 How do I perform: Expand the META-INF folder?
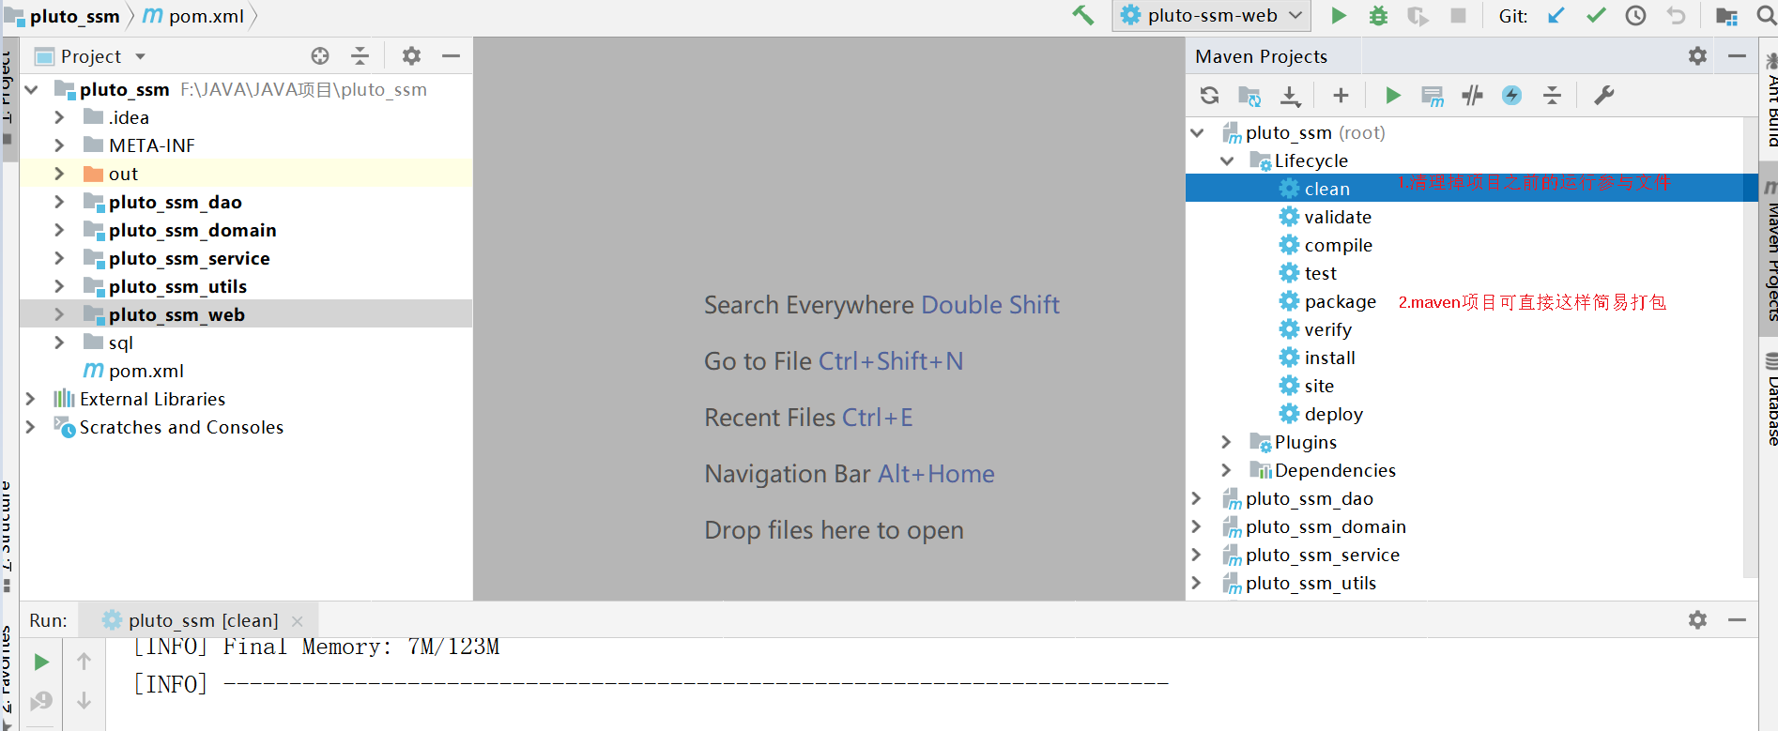pos(59,145)
